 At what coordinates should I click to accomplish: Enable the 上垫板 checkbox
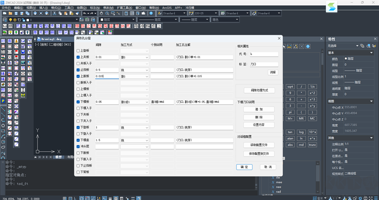click(79, 51)
